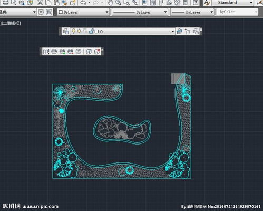The width and height of the screenshot is (263, 211).
Task: Click the Cut scissors icon
Action: tap(40, 3)
